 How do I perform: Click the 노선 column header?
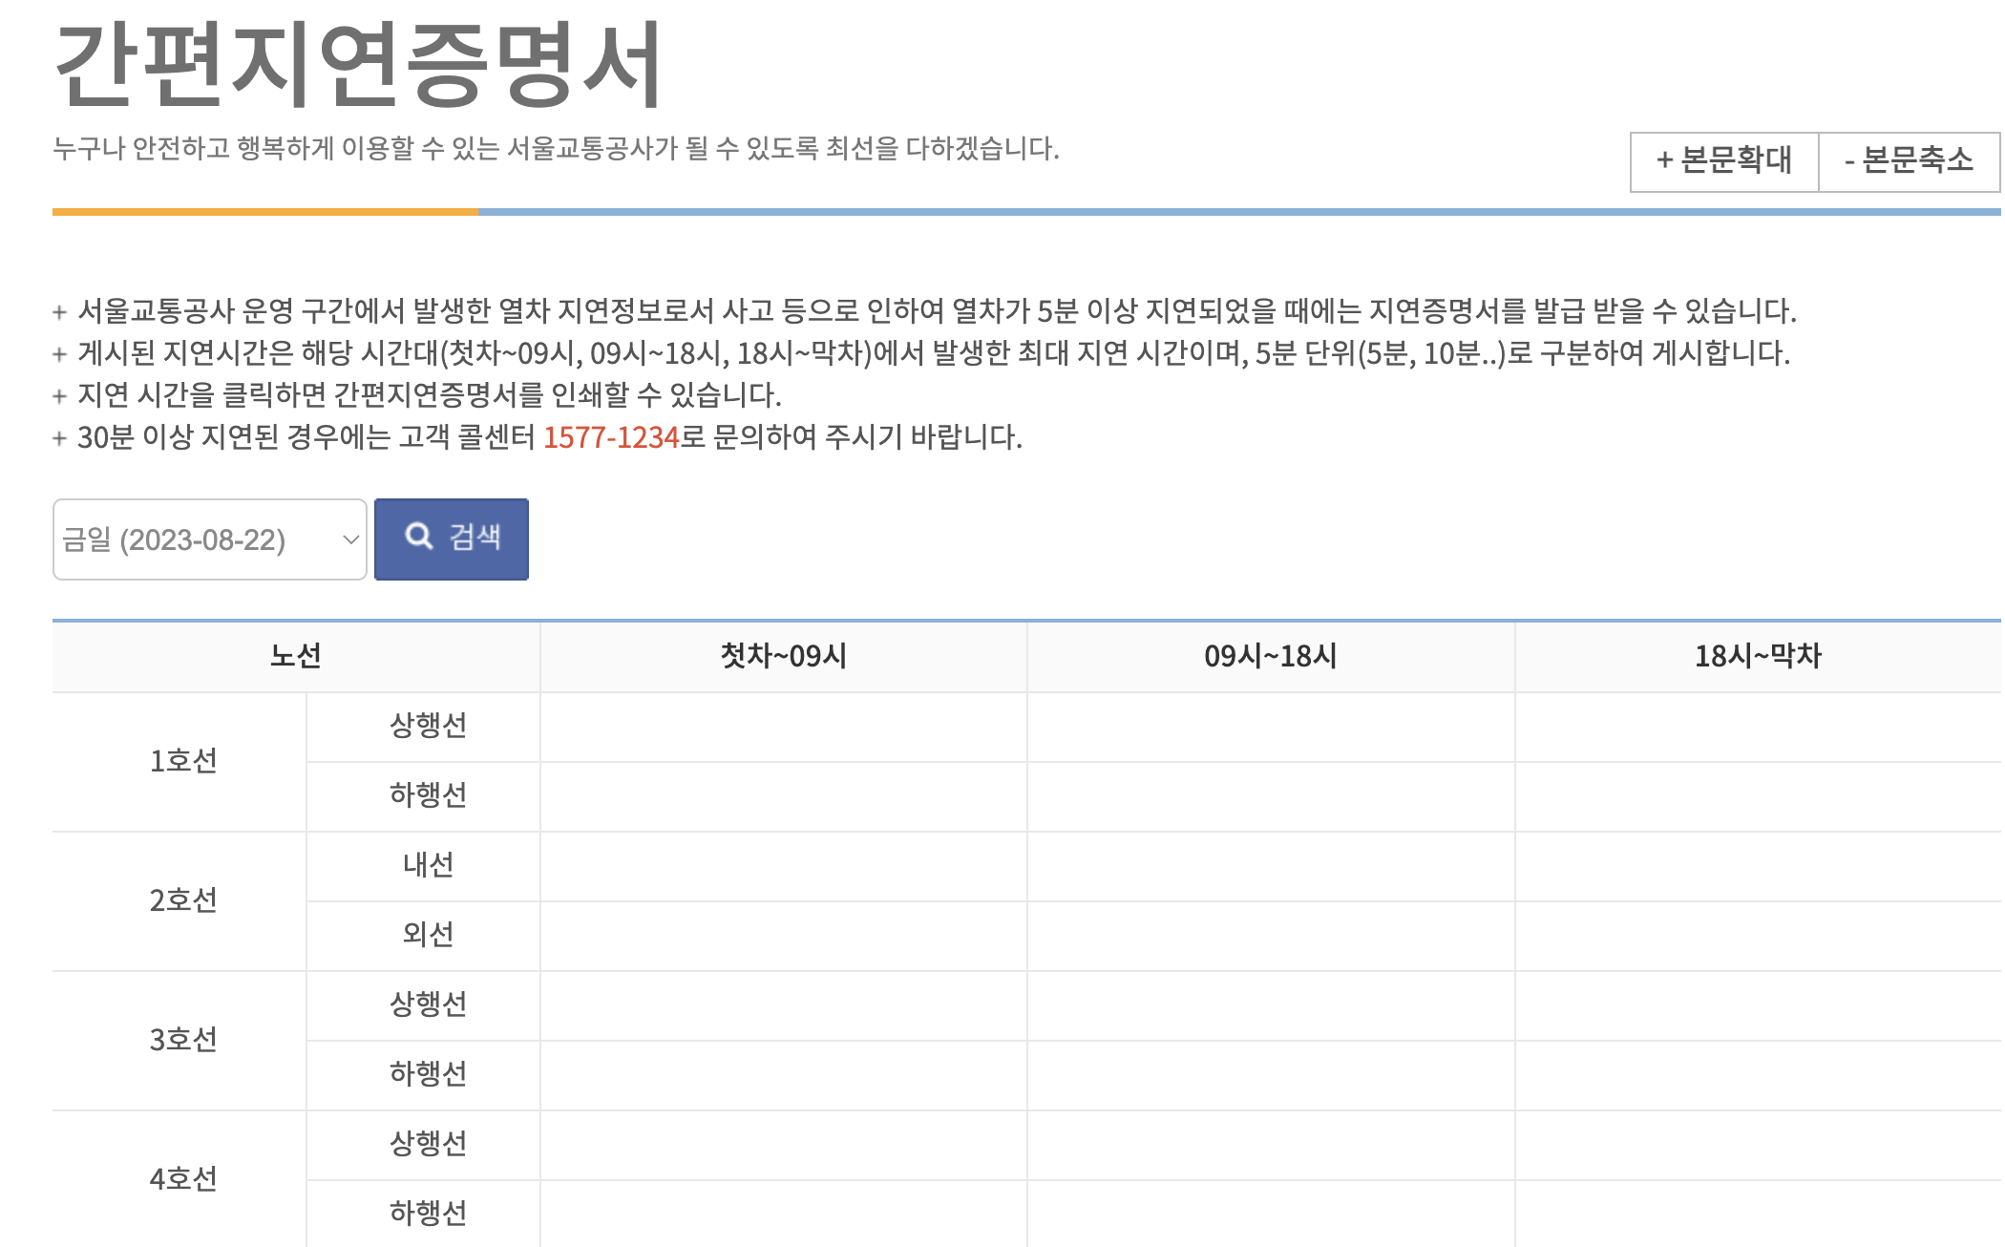pyautogui.click(x=296, y=656)
